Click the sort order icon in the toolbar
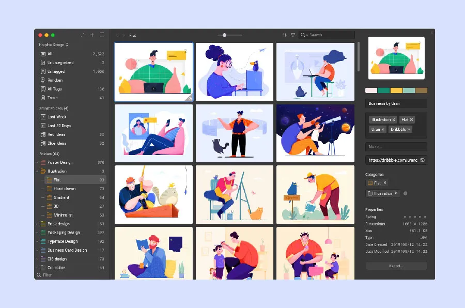 point(284,35)
